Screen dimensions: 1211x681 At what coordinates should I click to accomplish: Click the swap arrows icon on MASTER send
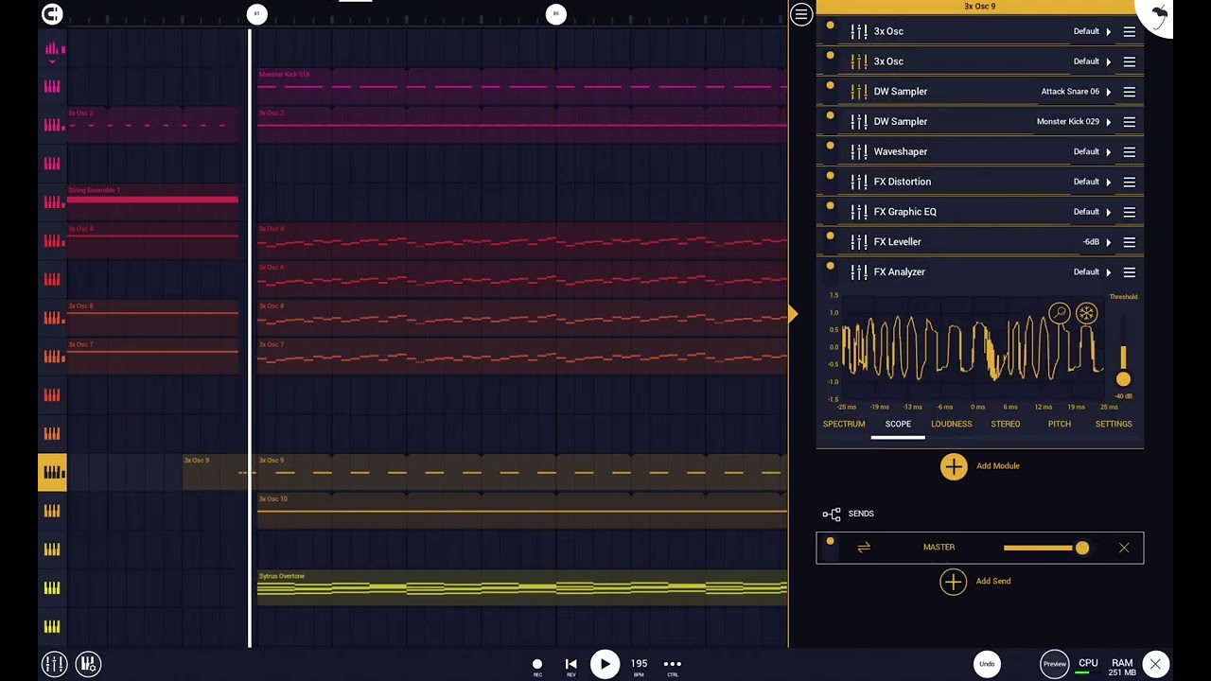pos(864,548)
